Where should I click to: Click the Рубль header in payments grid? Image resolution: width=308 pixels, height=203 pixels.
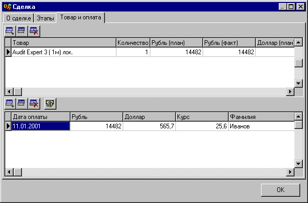point(97,117)
